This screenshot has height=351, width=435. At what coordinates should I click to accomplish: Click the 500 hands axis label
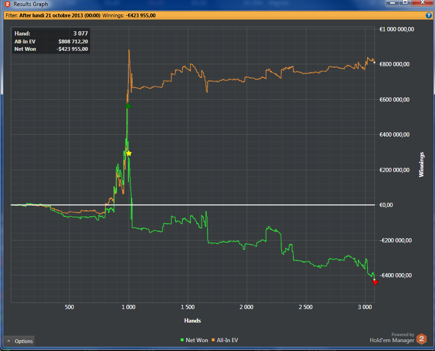[x=69, y=307]
